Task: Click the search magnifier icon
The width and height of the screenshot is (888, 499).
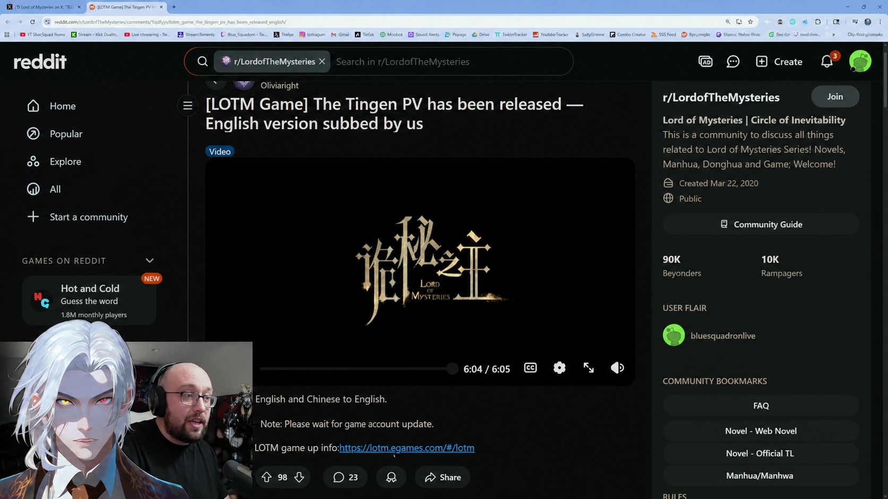Action: click(x=202, y=62)
